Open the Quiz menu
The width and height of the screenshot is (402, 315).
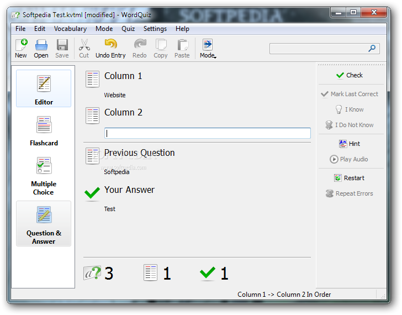128,29
